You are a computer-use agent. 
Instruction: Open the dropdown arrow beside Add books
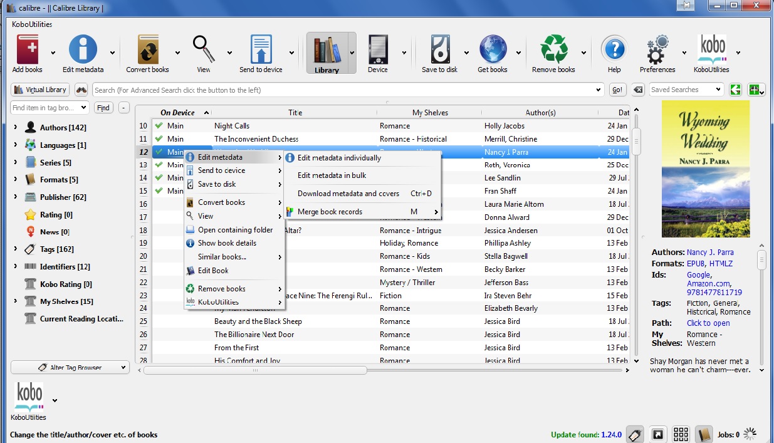[53, 53]
